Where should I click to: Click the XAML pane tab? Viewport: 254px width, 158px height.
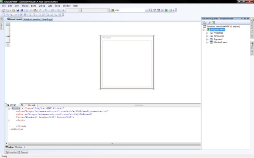pyautogui.click(x=32, y=105)
